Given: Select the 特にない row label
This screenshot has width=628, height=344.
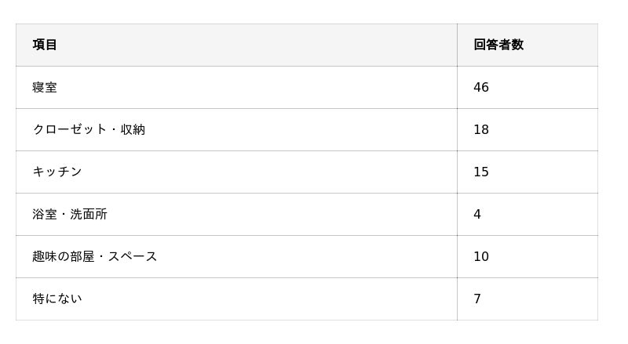Looking at the screenshot, I should pyautogui.click(x=57, y=299).
